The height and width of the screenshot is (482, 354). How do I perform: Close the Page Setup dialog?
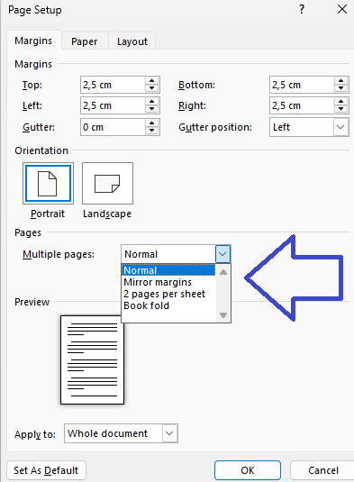342,10
